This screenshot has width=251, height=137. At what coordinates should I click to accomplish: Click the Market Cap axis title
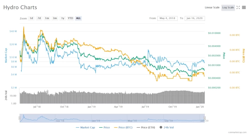[x=6, y=55]
